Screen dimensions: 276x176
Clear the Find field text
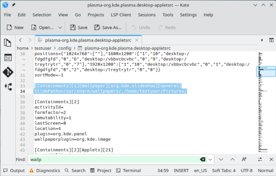[203, 159]
